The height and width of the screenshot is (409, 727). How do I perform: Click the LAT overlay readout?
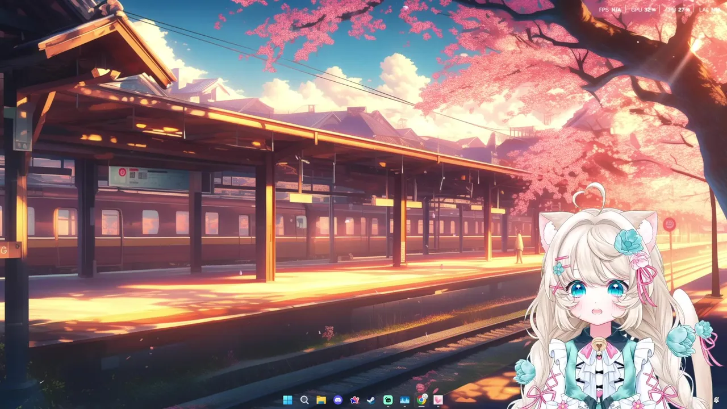(711, 10)
